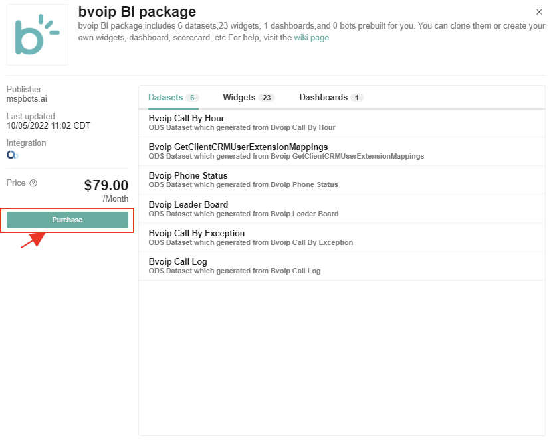Click the Purchase button
The image size is (549, 440).
[x=66, y=219]
